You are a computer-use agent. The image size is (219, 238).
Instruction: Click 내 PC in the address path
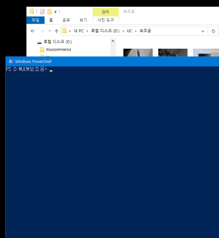pos(78,31)
